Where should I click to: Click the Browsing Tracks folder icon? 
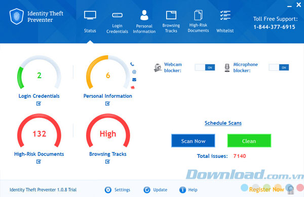[x=171, y=15]
